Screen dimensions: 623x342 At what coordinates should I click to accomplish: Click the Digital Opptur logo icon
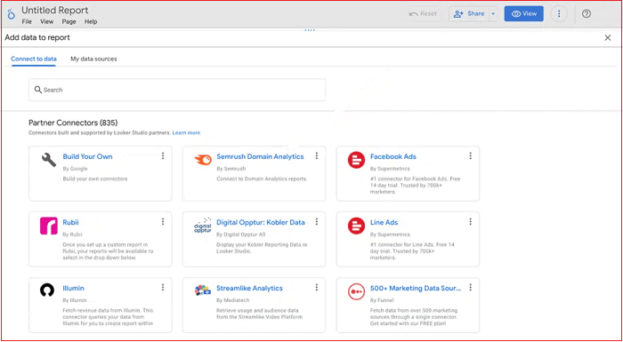(x=203, y=226)
